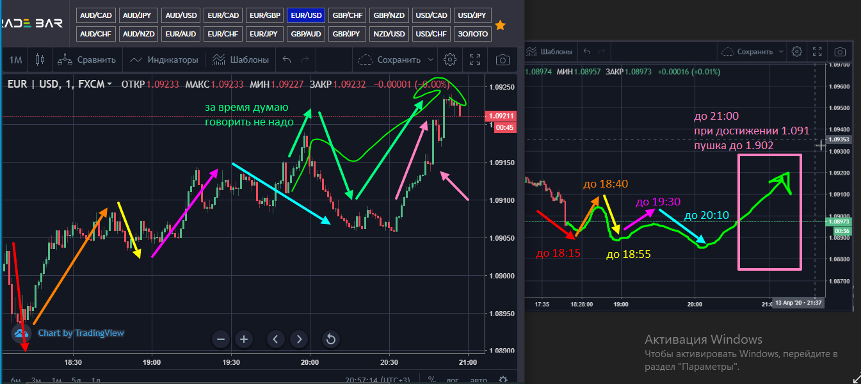Viewport: 861px width, 384px height.
Task: Toggle авто auto scale
Action: coord(479,380)
